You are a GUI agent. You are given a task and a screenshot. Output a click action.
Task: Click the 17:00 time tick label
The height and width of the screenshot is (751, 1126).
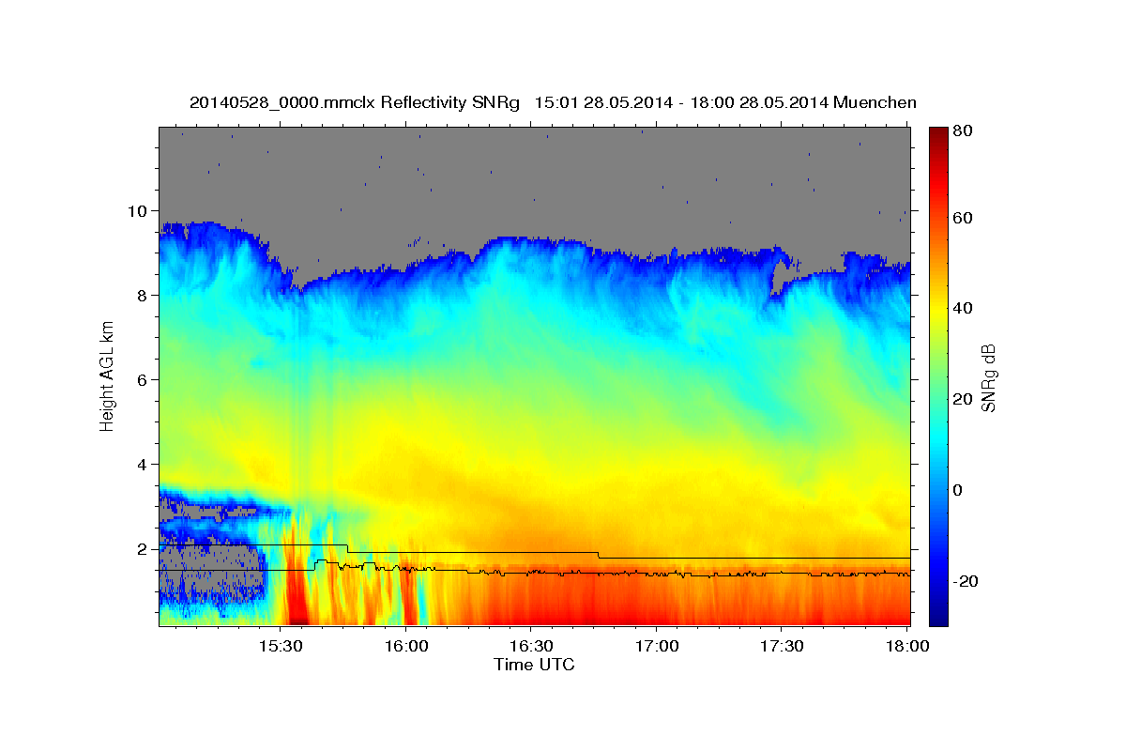[x=656, y=647]
